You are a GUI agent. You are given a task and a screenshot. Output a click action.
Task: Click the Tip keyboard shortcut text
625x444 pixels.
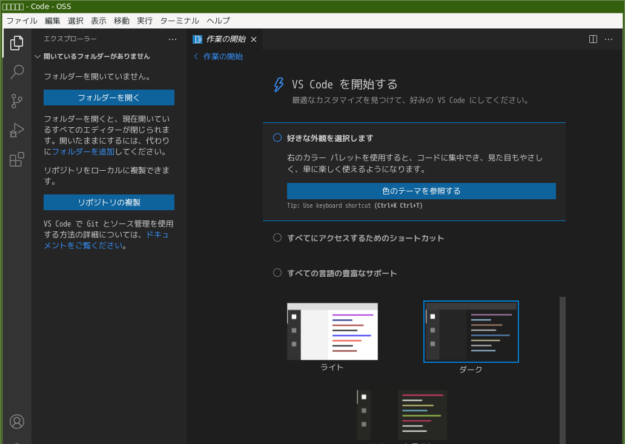355,206
